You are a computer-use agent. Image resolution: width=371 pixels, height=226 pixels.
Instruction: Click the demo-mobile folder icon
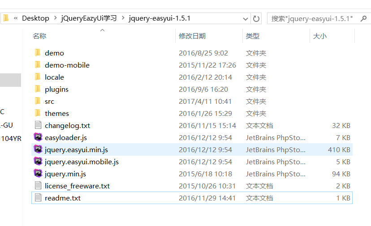(38, 65)
